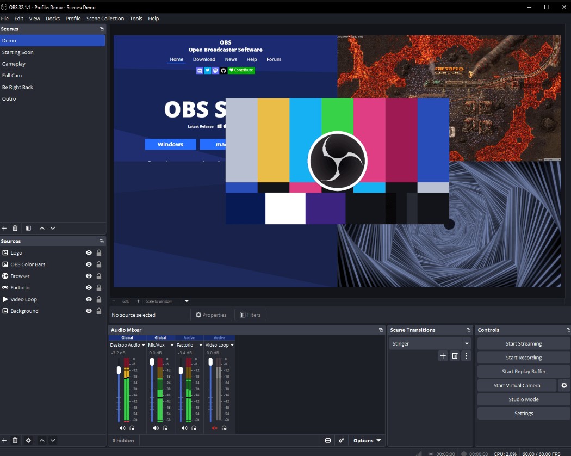Open the Tools menu

coord(136,18)
